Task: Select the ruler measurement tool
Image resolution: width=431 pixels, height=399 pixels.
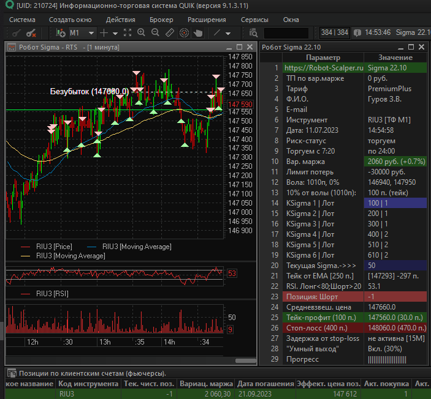Action: pos(170,33)
